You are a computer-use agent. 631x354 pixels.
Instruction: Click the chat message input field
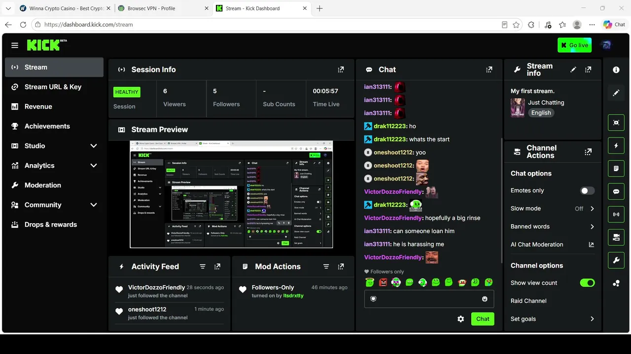point(429,299)
